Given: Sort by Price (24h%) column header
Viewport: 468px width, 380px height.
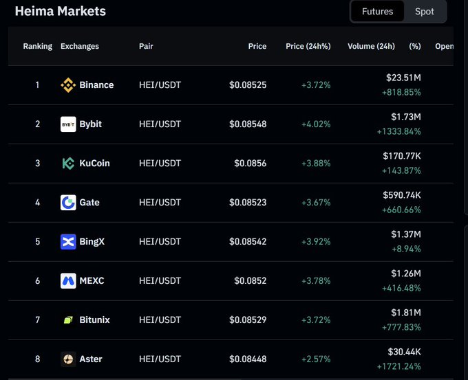Looking at the screenshot, I should [x=308, y=46].
